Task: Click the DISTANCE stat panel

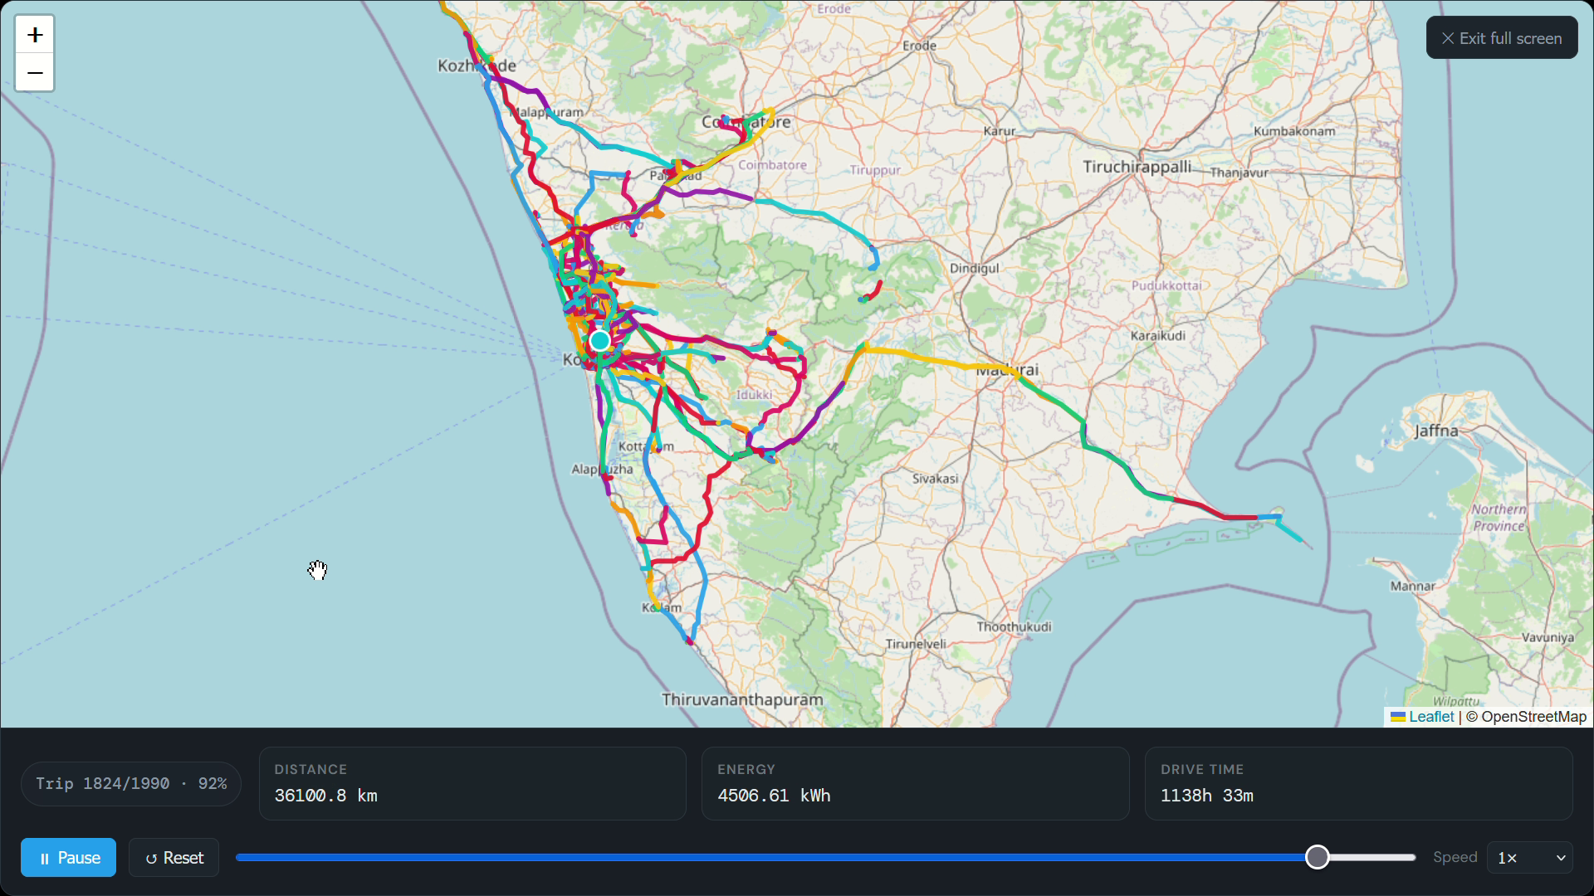Action: click(x=472, y=783)
